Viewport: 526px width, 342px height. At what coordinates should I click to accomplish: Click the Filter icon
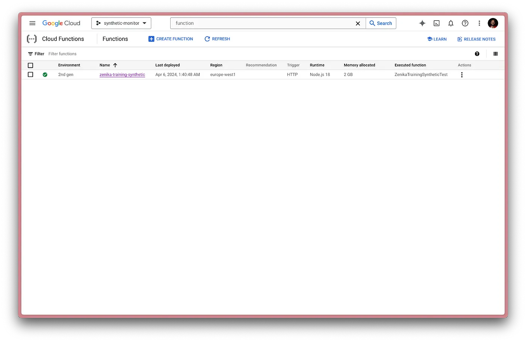point(30,54)
